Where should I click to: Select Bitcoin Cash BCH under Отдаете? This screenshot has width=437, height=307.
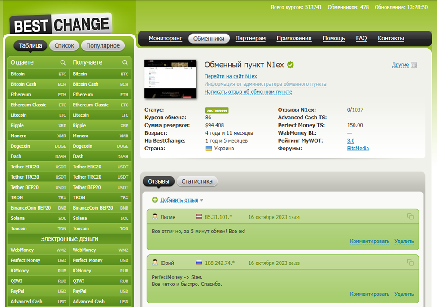(38, 84)
